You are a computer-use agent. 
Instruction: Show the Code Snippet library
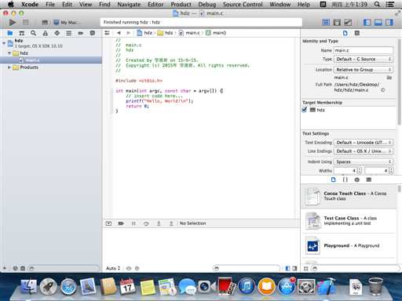click(345, 180)
